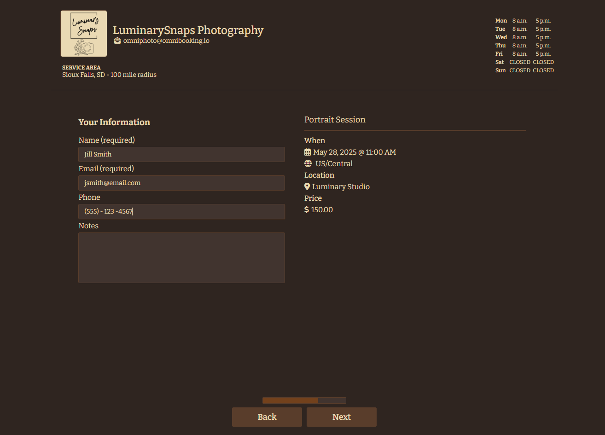Click into the Phone number field
The image size is (605, 435).
[x=181, y=211]
